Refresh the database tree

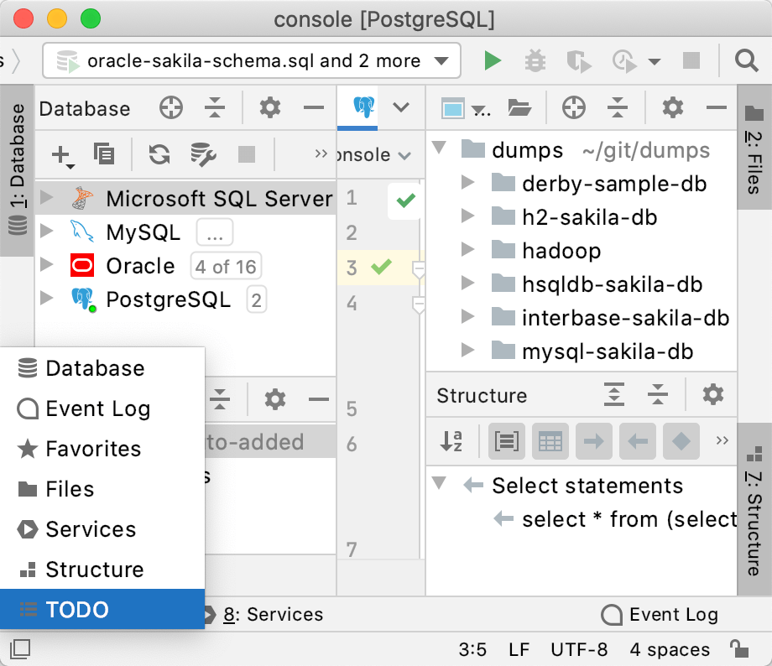point(159,154)
